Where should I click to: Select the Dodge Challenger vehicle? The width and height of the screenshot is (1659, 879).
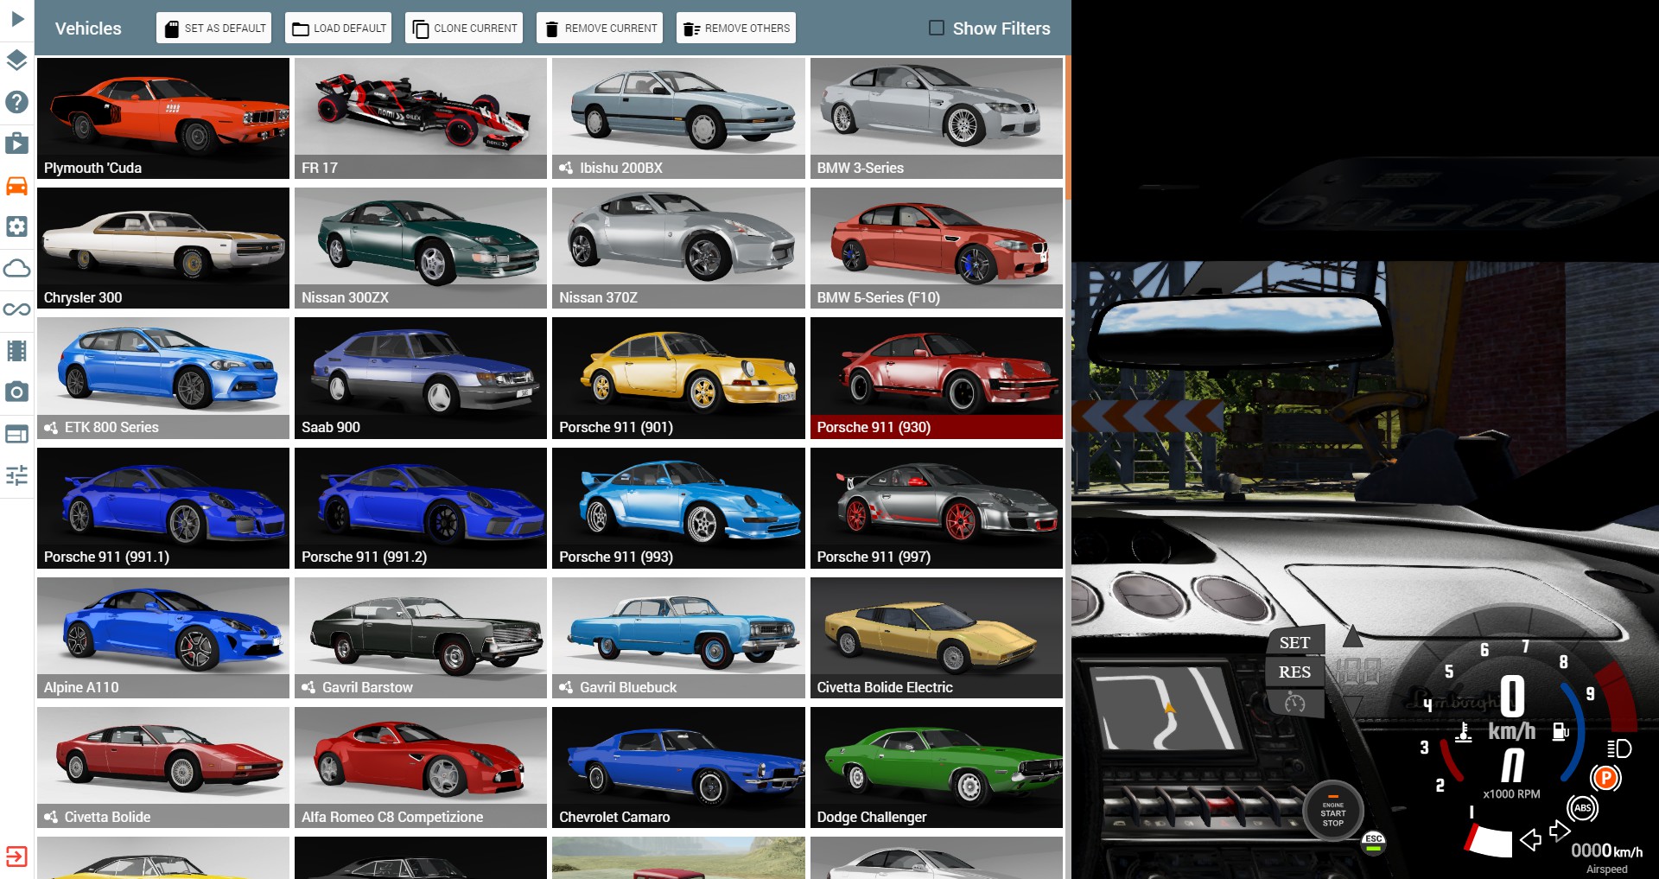937,768
